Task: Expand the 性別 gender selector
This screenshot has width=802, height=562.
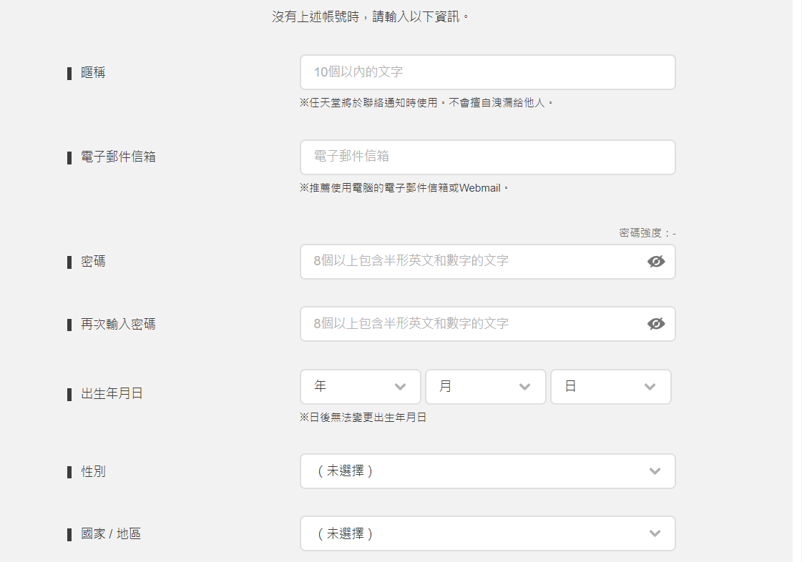Action: click(487, 471)
